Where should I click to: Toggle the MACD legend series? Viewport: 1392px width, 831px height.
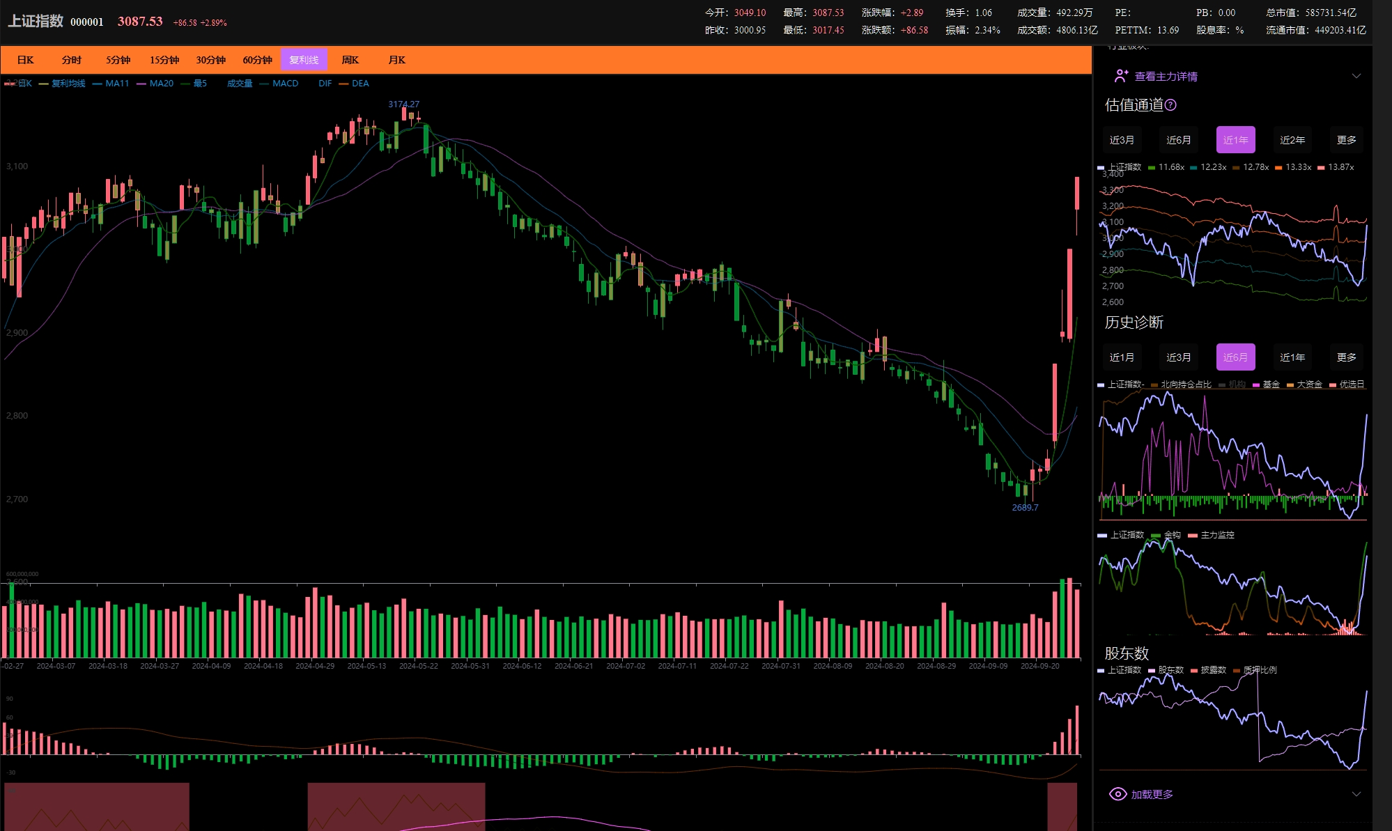pos(279,84)
